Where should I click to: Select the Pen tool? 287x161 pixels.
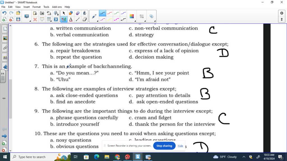point(64,19)
